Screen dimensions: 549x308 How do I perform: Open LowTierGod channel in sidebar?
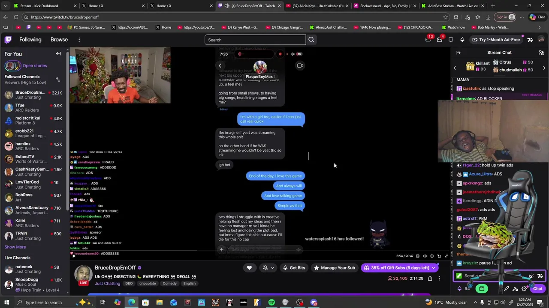click(x=33, y=185)
